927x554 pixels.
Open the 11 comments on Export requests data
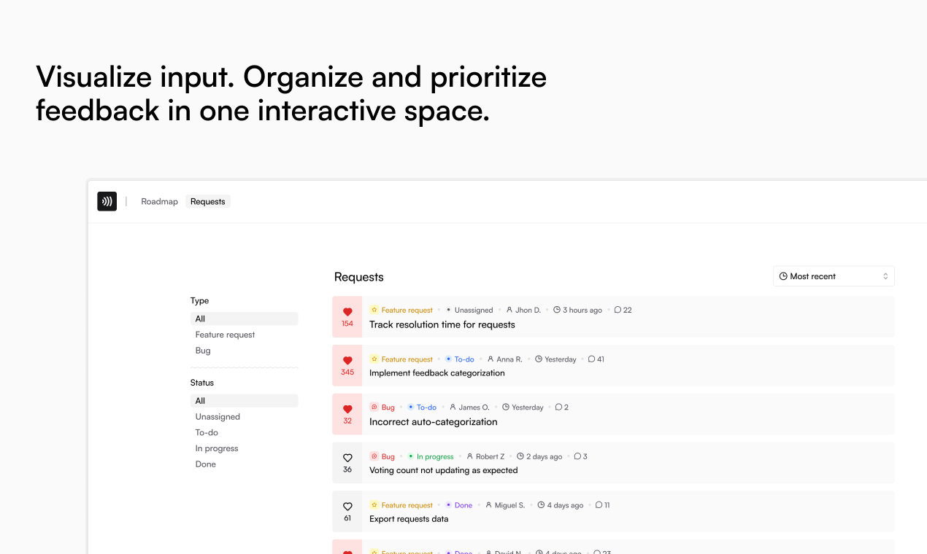603,505
